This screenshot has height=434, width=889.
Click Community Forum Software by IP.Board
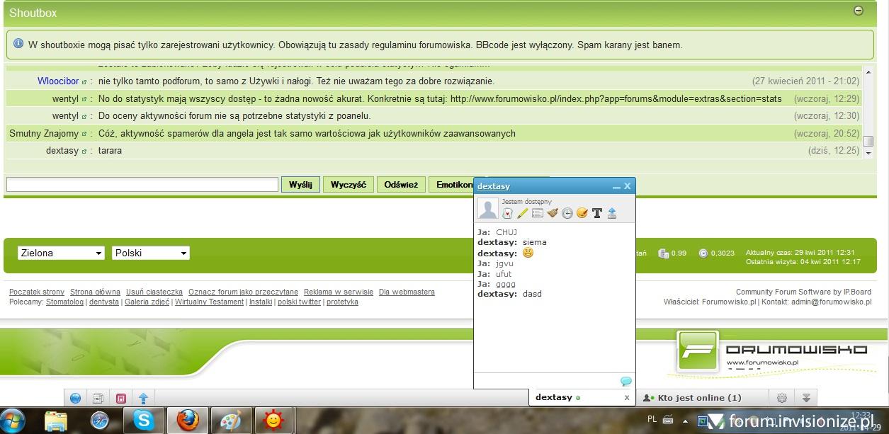[x=803, y=292]
